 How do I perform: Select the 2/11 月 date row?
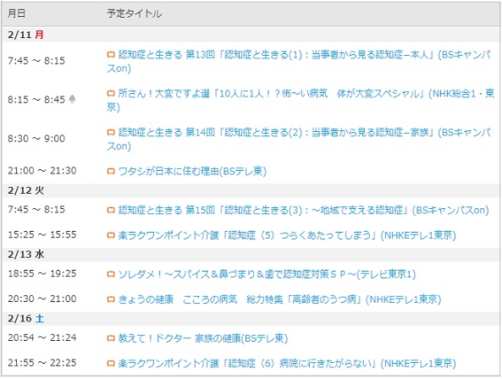click(x=251, y=35)
